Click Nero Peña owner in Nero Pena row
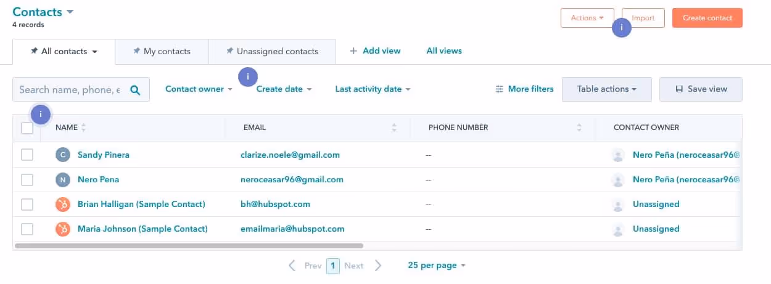 pyautogui.click(x=686, y=179)
